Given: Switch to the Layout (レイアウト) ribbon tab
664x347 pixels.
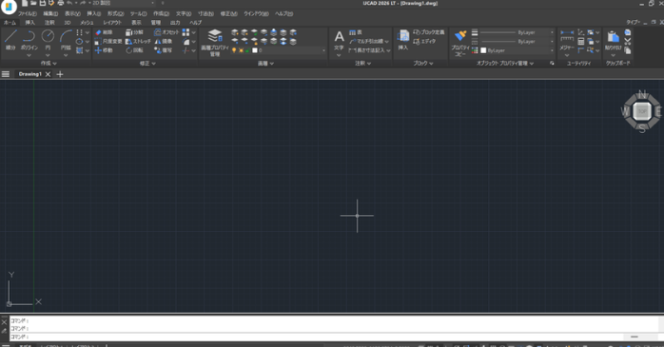Looking at the screenshot, I should [112, 23].
